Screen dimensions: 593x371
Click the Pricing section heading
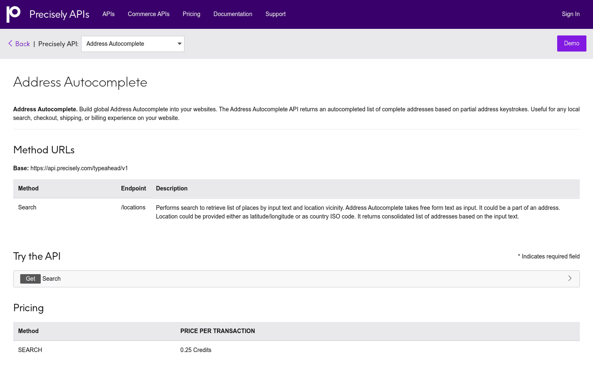click(28, 308)
